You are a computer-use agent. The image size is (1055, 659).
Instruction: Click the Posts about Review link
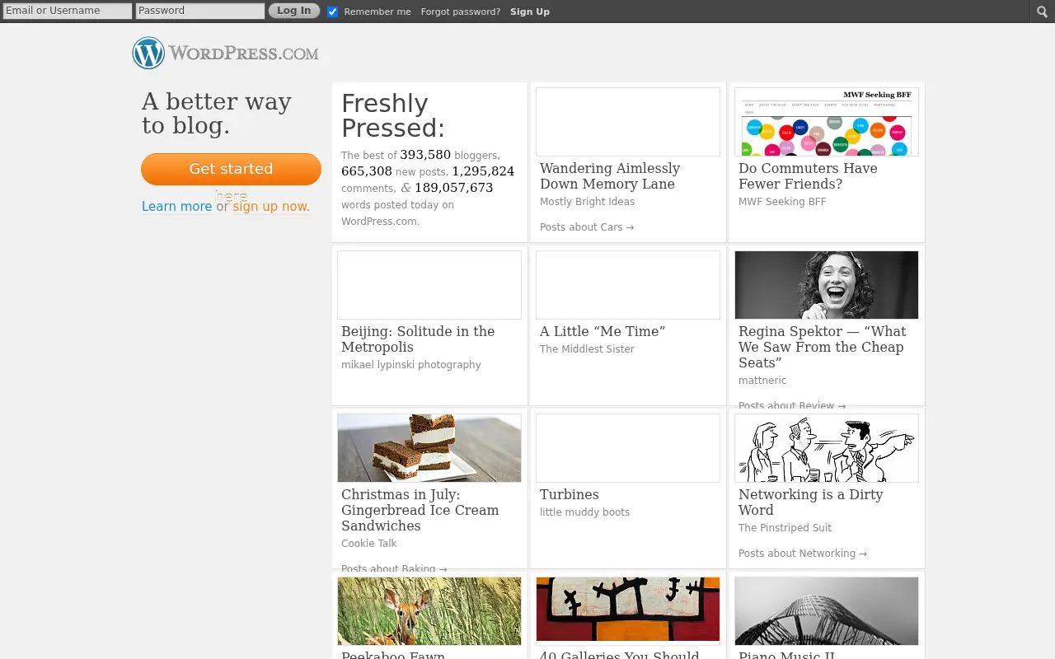(792, 405)
